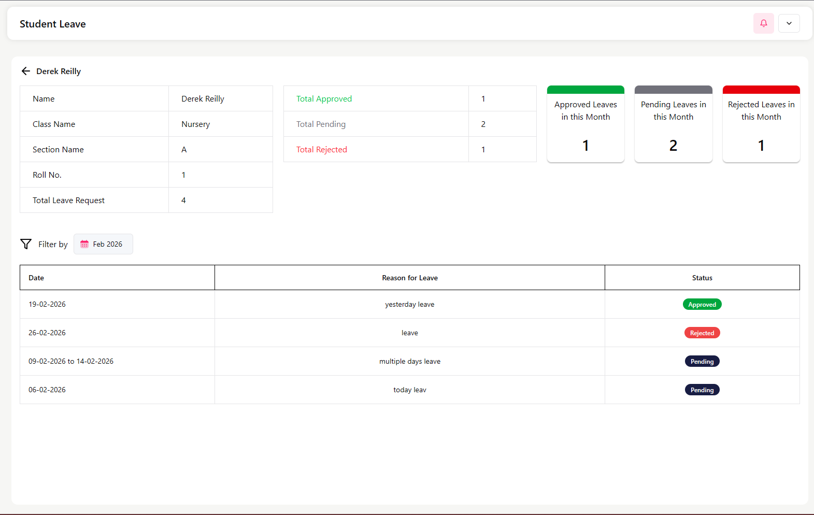Select the Pending Leaves in this Month card
This screenshot has width=814, height=515.
673,124
